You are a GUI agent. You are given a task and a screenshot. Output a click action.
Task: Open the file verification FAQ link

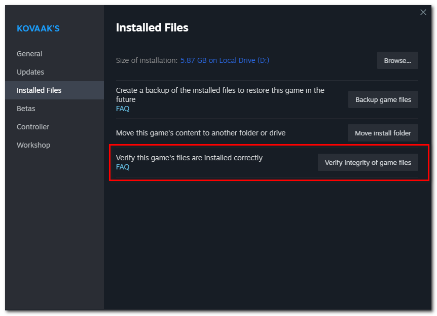tap(122, 166)
